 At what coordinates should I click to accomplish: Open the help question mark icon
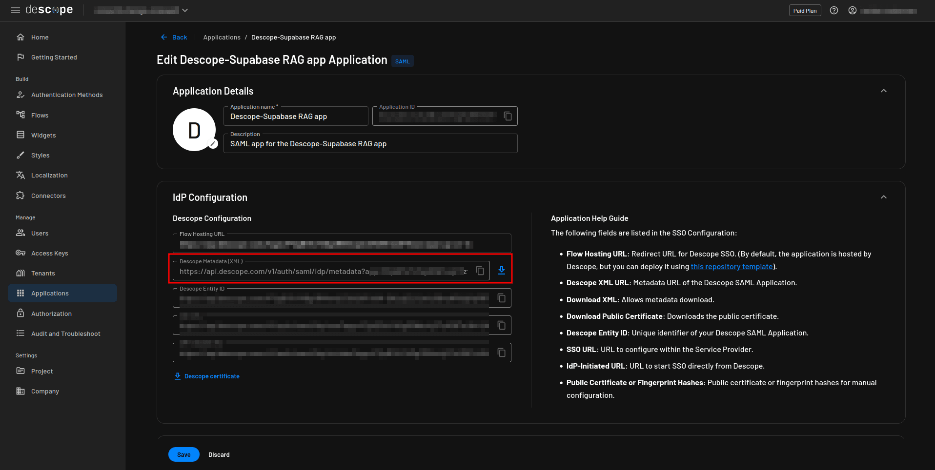pos(834,11)
